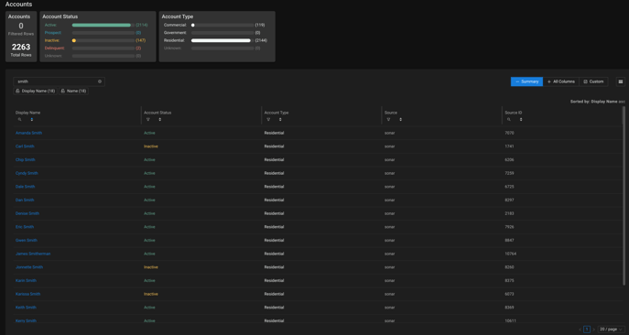The width and height of the screenshot is (629, 335).
Task: Go to next page arrow
Action: click(593, 330)
